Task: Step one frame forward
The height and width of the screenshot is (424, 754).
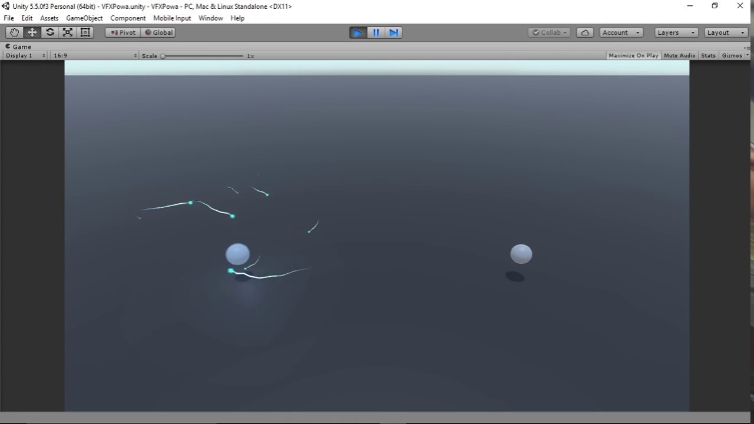Action: [x=393, y=32]
